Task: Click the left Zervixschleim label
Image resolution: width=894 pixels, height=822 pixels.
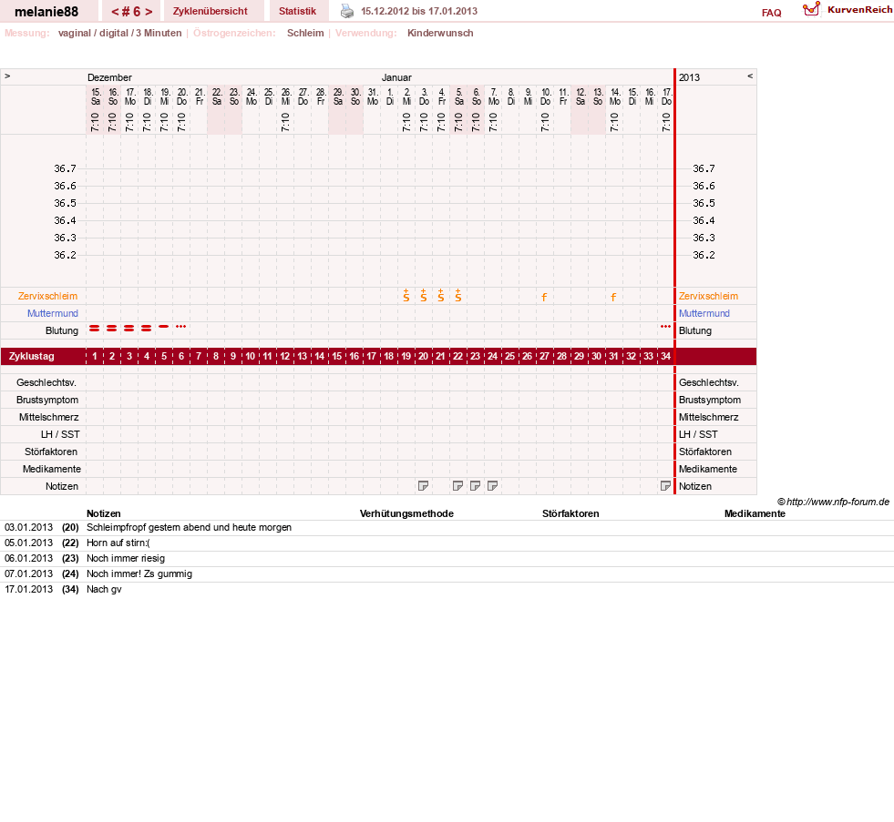Action: pyautogui.click(x=47, y=296)
